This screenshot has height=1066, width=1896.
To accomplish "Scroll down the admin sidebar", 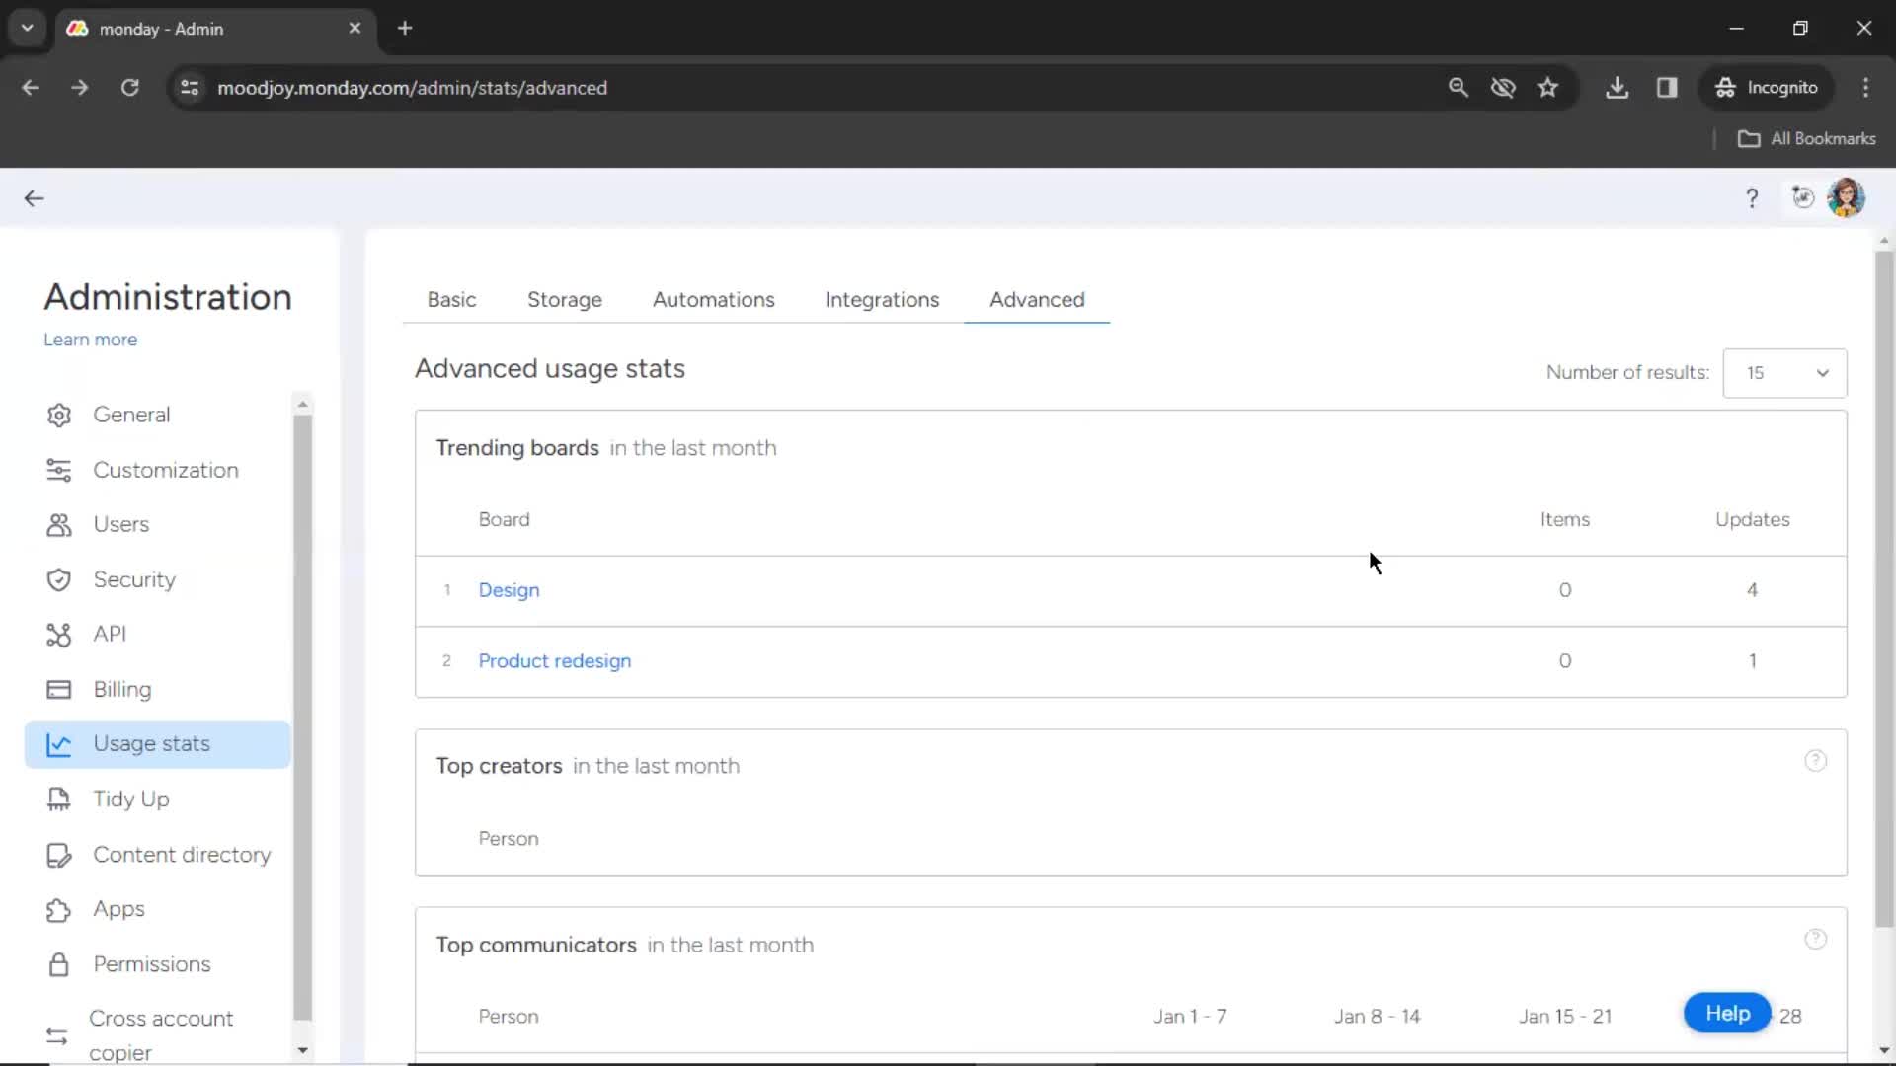I will (x=303, y=1049).
